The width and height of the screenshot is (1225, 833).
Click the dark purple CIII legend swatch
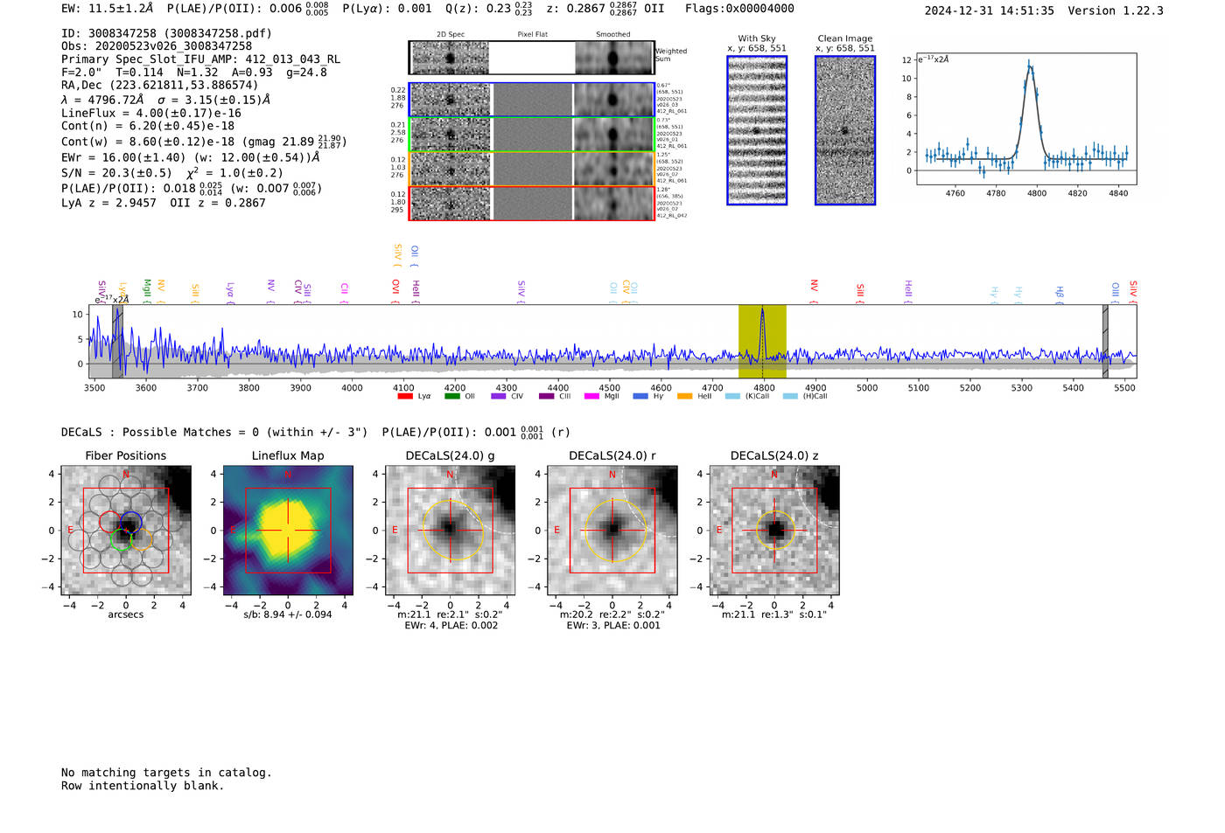pyautogui.click(x=546, y=396)
